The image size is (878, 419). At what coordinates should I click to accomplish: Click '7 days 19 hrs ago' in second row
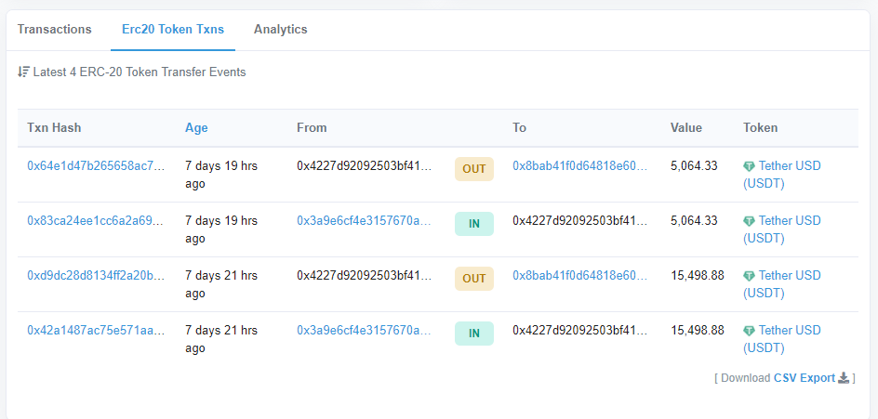pyautogui.click(x=221, y=229)
